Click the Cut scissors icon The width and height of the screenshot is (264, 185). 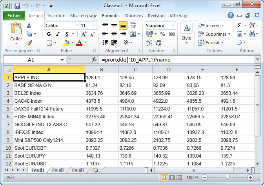[x=29, y=25]
